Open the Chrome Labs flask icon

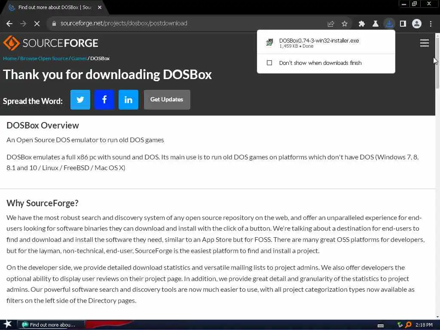[x=375, y=24]
